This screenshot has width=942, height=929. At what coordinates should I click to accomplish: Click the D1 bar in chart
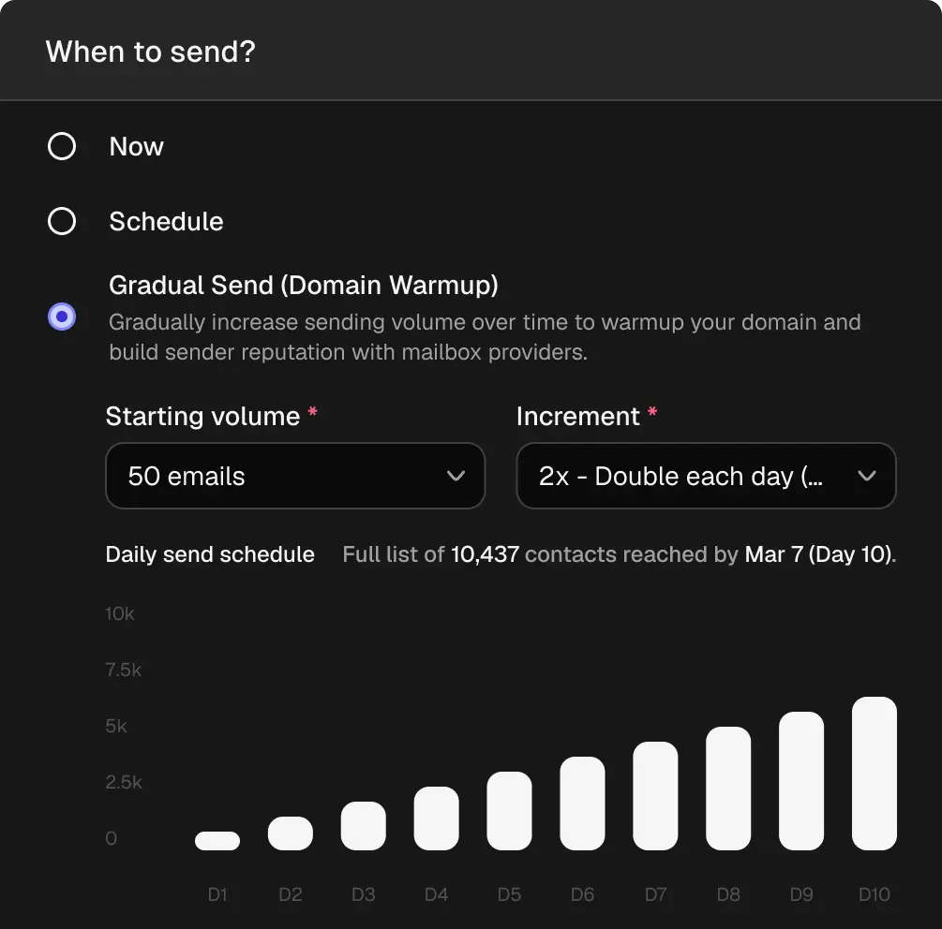tap(217, 841)
